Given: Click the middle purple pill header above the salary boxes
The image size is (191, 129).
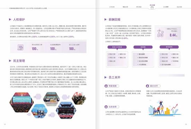Looking at the screenshot, I should pyautogui.click(x=143, y=47).
